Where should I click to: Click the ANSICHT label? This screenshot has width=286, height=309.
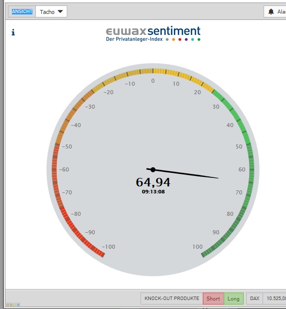22,11
